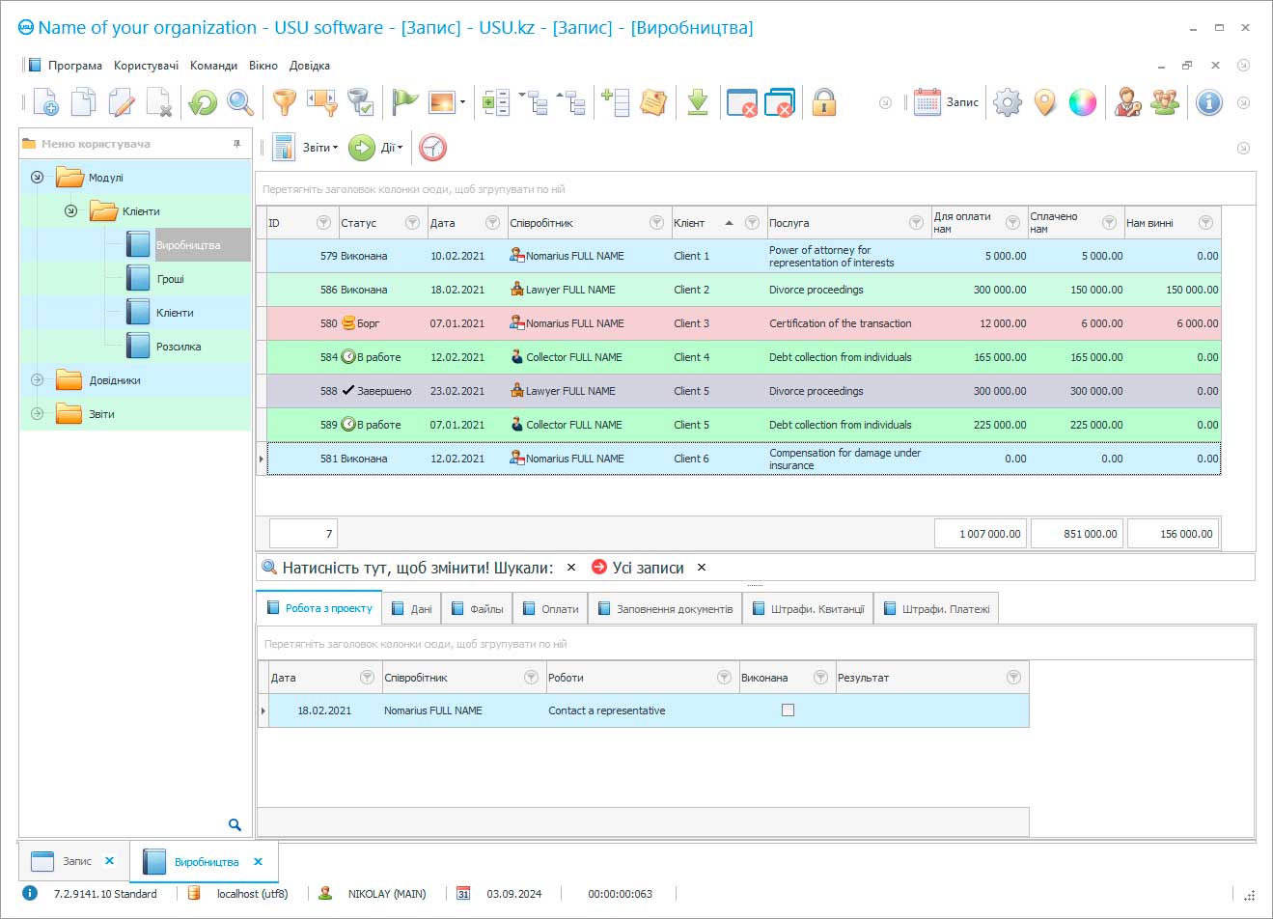Screen dimensions: 1273x919
Task: Click the map location pin icon
Action: pos(1045,102)
